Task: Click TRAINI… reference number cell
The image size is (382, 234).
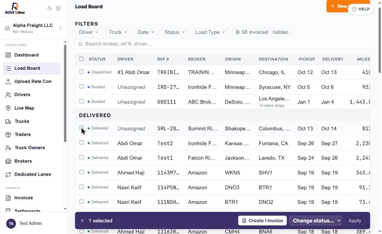Action: click(168, 72)
